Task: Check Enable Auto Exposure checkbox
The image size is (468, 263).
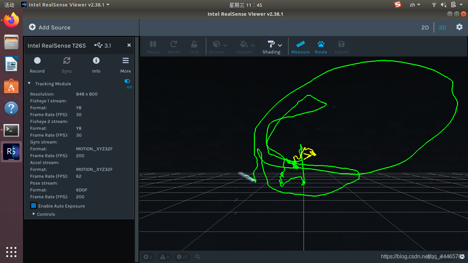Action: point(34,206)
